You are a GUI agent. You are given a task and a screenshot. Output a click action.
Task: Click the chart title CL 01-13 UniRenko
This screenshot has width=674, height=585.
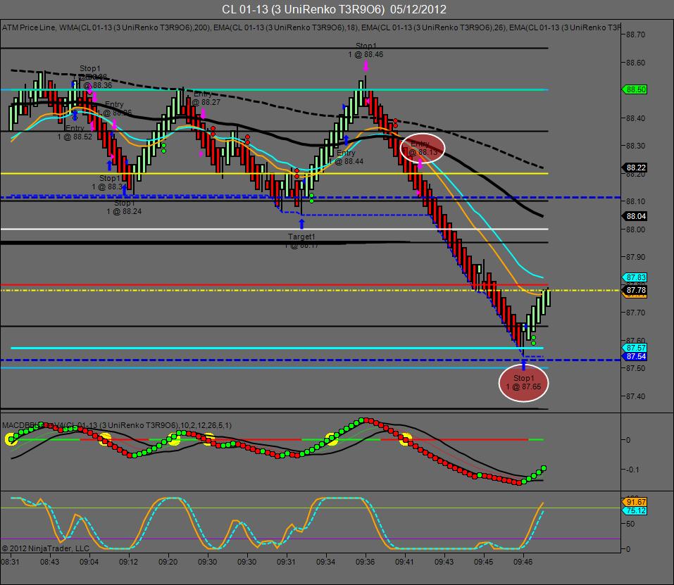(334, 9)
